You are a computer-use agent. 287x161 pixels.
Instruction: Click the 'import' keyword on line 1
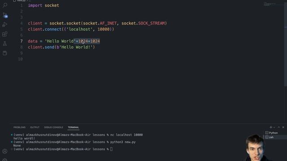click(35, 5)
